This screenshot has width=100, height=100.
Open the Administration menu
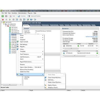(22, 13)
